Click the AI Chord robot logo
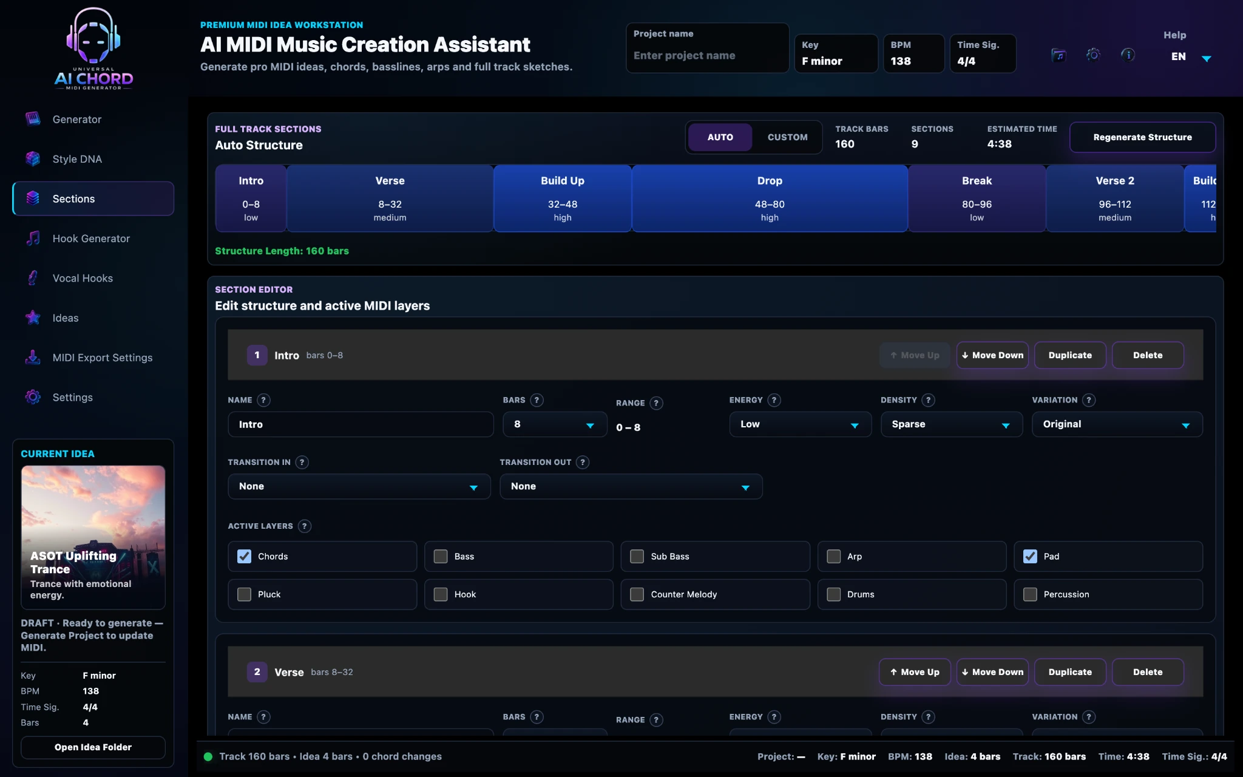 pyautogui.click(x=93, y=49)
